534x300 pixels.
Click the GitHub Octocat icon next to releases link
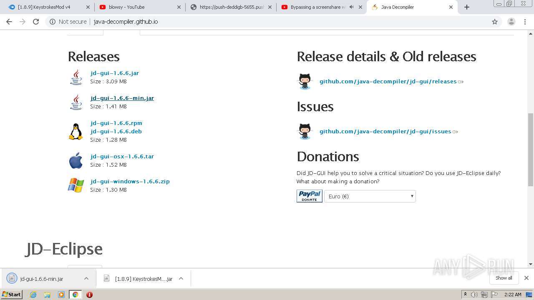[x=305, y=81]
